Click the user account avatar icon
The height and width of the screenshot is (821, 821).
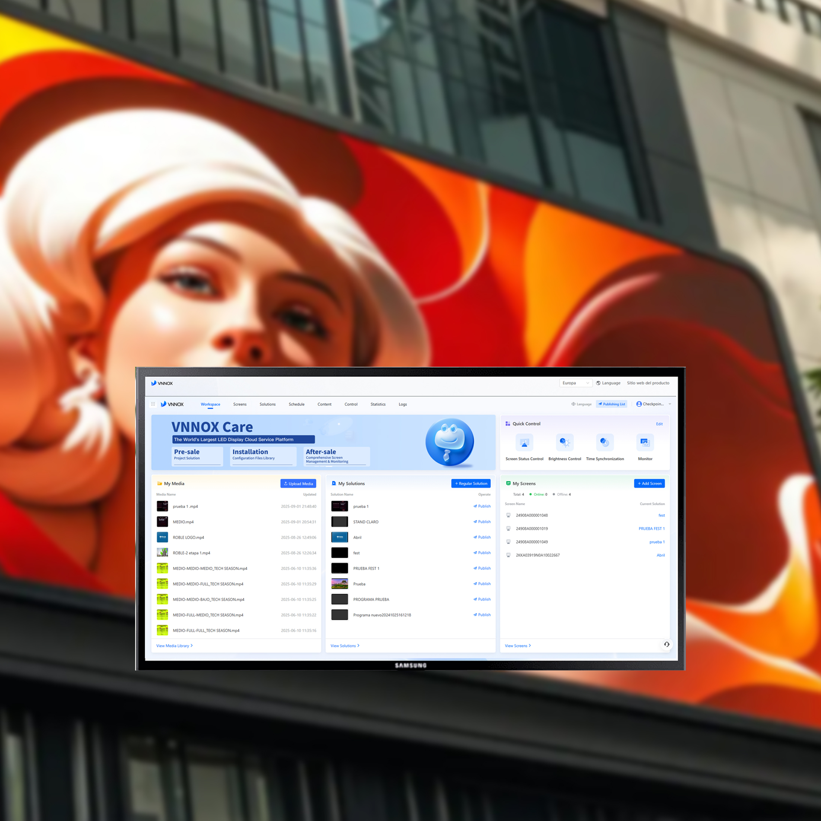[x=639, y=404]
